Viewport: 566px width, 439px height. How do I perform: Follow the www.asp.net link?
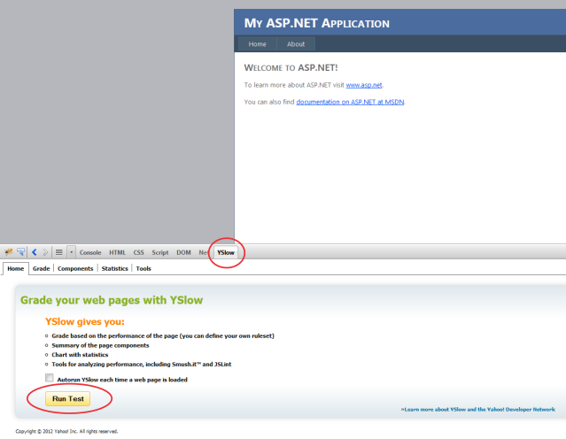[364, 85]
